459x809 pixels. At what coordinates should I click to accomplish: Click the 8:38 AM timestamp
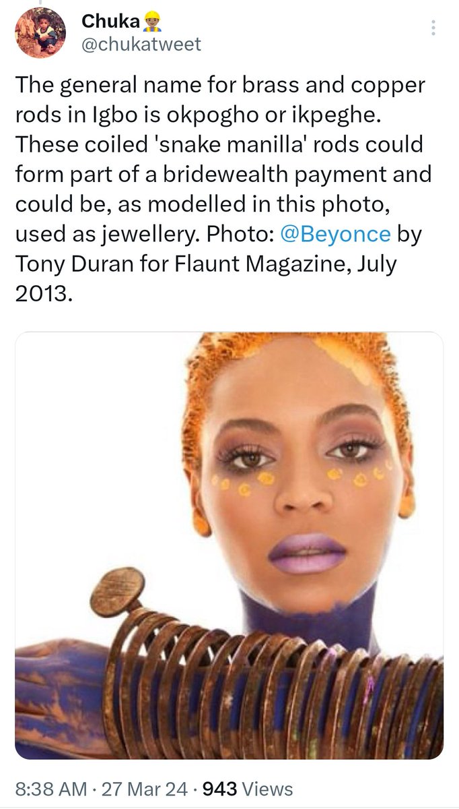pos(51,789)
